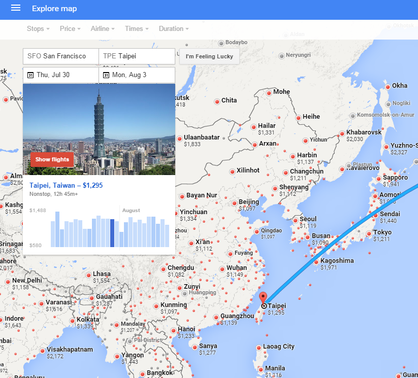Select the Mohe map marker

click(269, 93)
